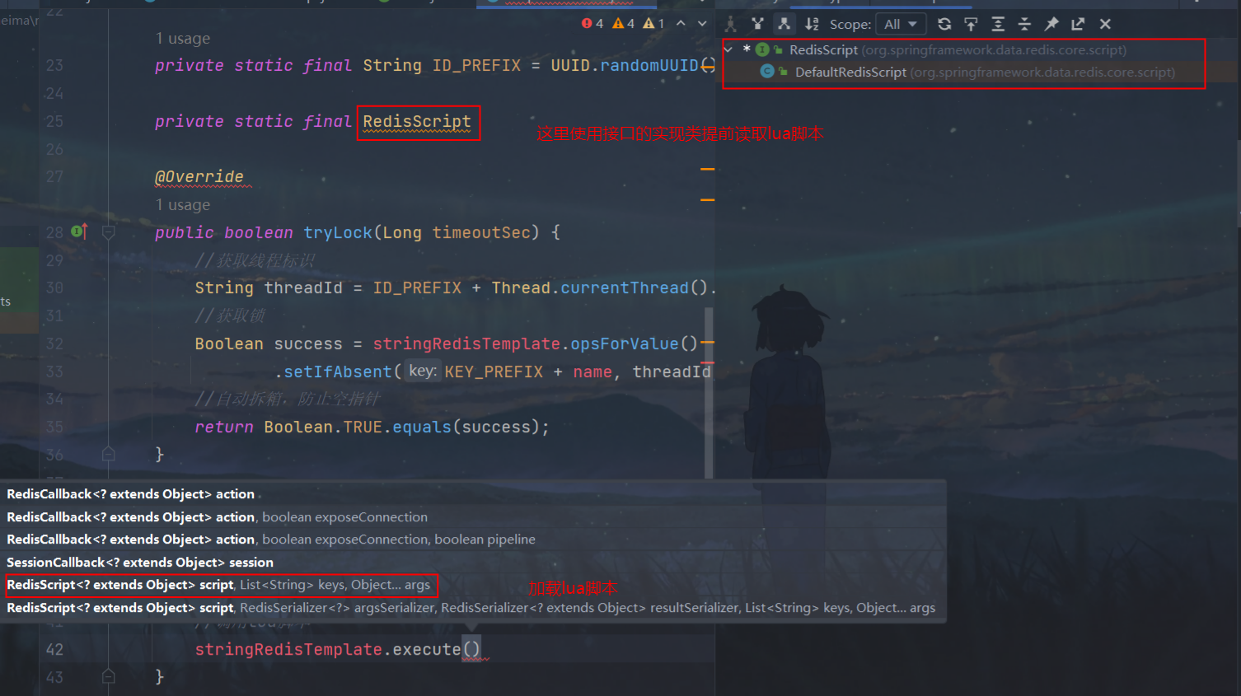This screenshot has width=1241, height=696.
Task: Click the tryLock method name
Action: click(338, 232)
